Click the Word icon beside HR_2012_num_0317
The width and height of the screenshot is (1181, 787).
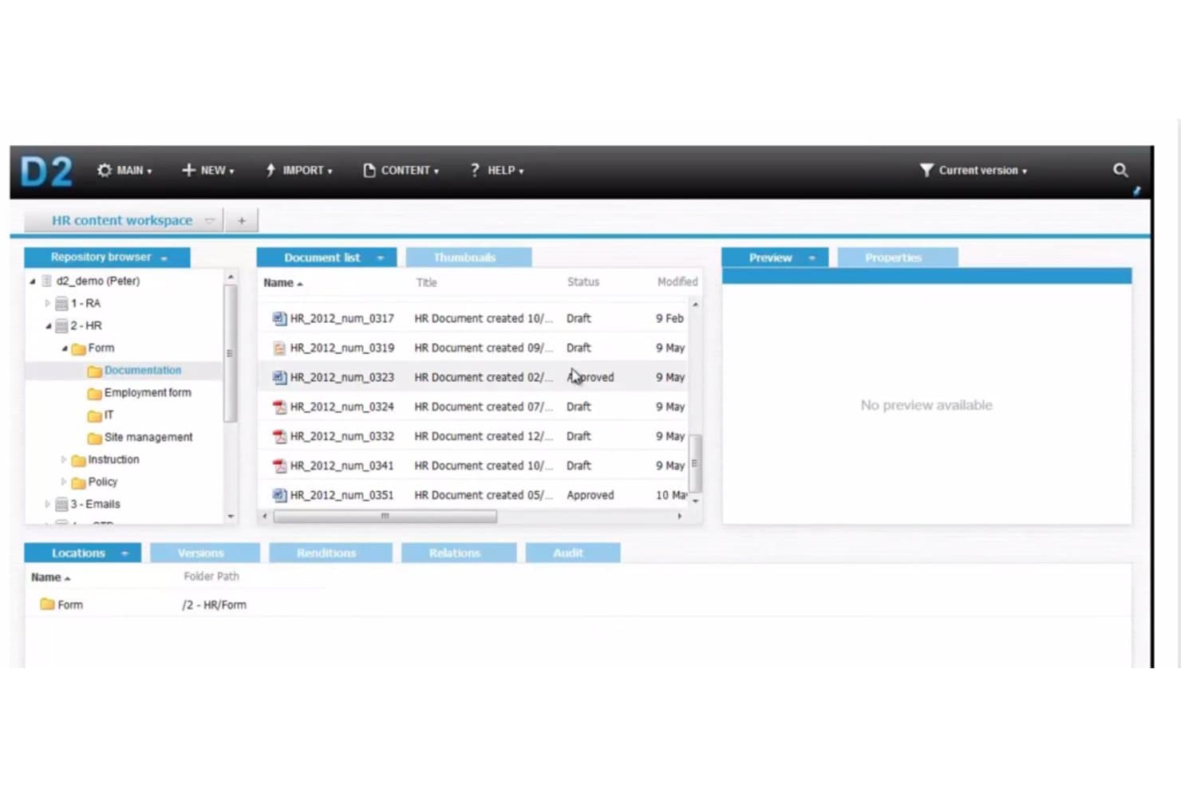point(279,318)
